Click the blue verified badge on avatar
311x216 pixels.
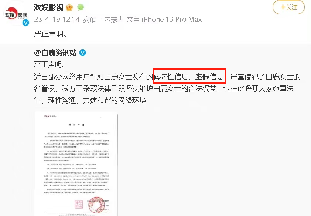(25, 23)
